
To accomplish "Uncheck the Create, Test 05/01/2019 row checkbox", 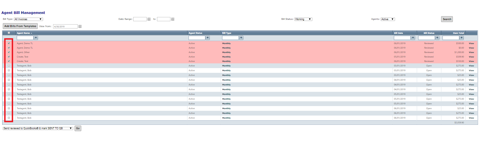I will tap(9, 57).
